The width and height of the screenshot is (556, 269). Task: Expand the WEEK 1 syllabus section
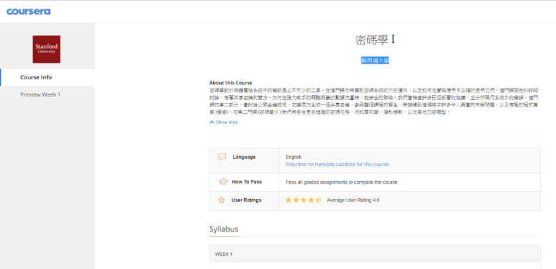375,254
